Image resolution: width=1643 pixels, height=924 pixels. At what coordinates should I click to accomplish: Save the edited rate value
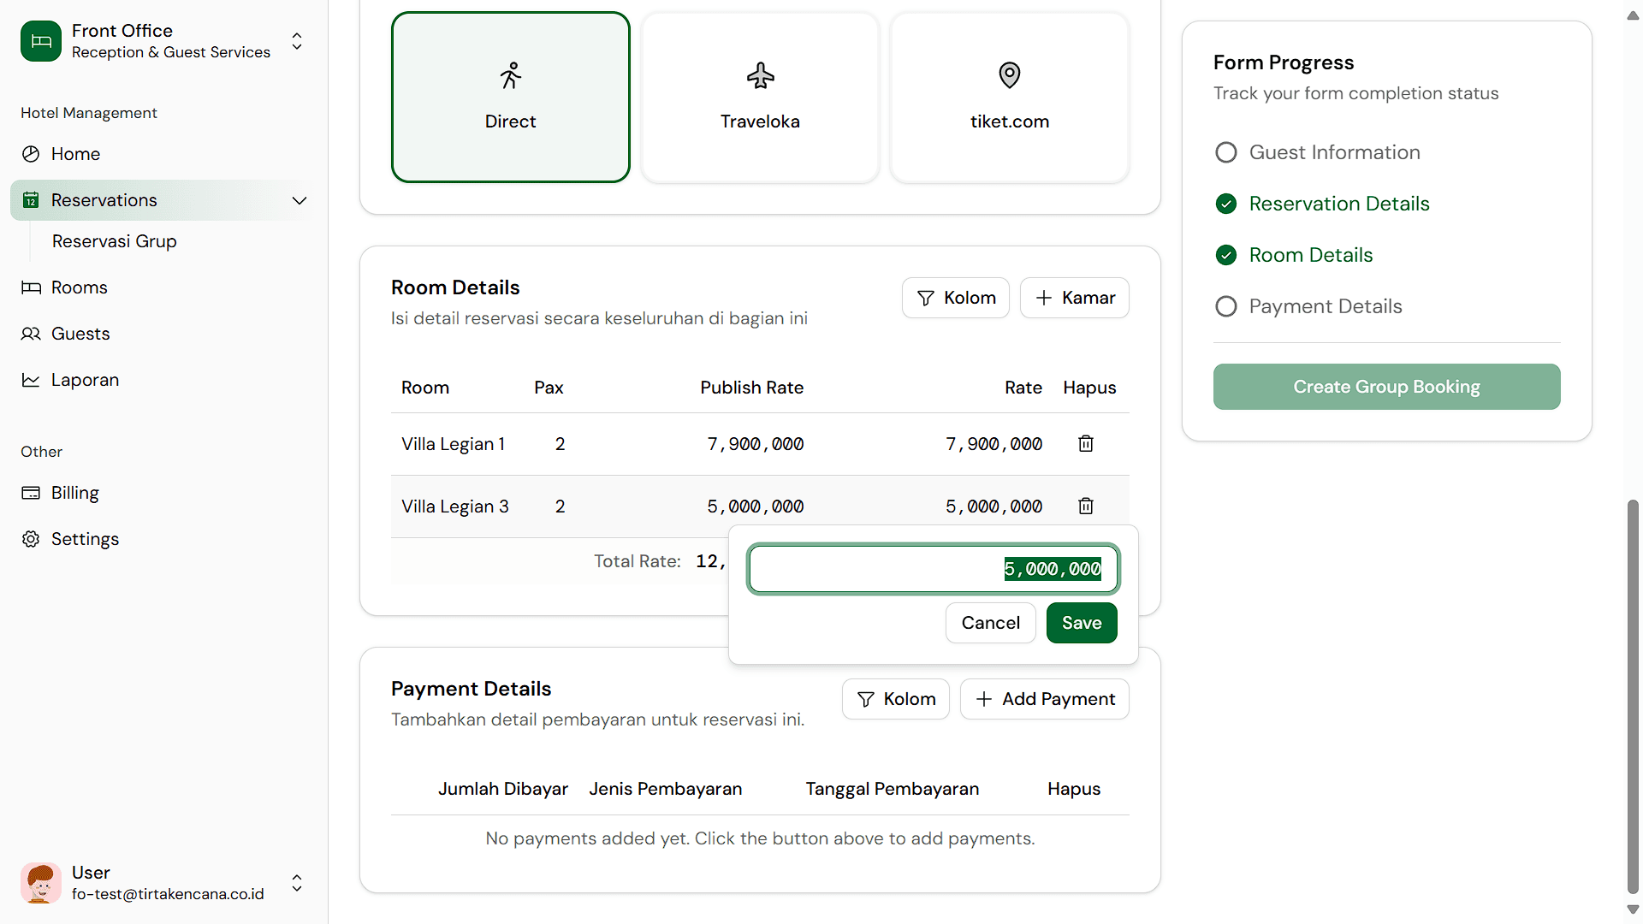point(1082,623)
